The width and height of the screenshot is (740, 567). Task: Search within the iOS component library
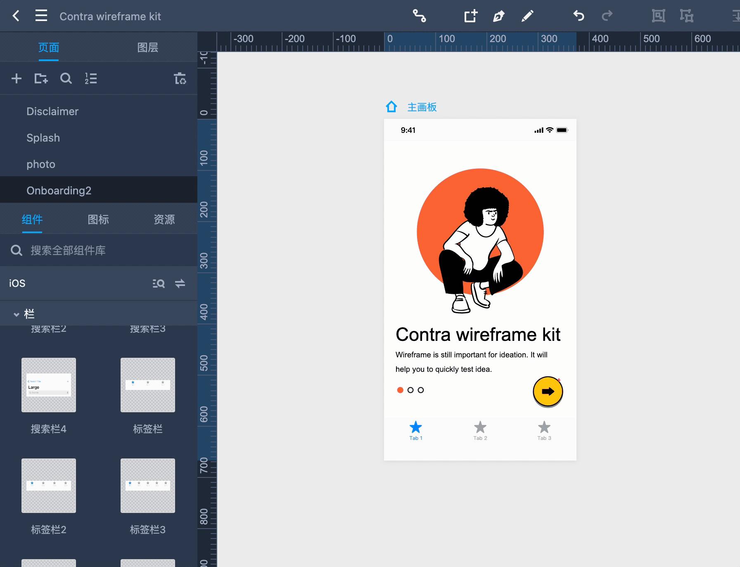pyautogui.click(x=159, y=283)
